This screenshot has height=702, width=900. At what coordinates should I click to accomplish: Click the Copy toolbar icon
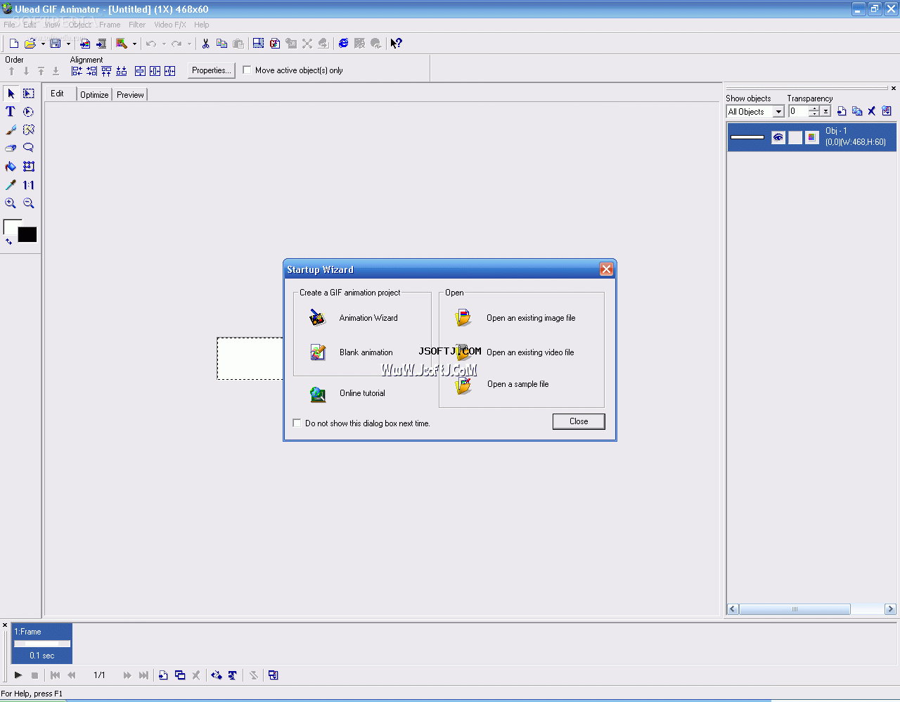click(221, 44)
